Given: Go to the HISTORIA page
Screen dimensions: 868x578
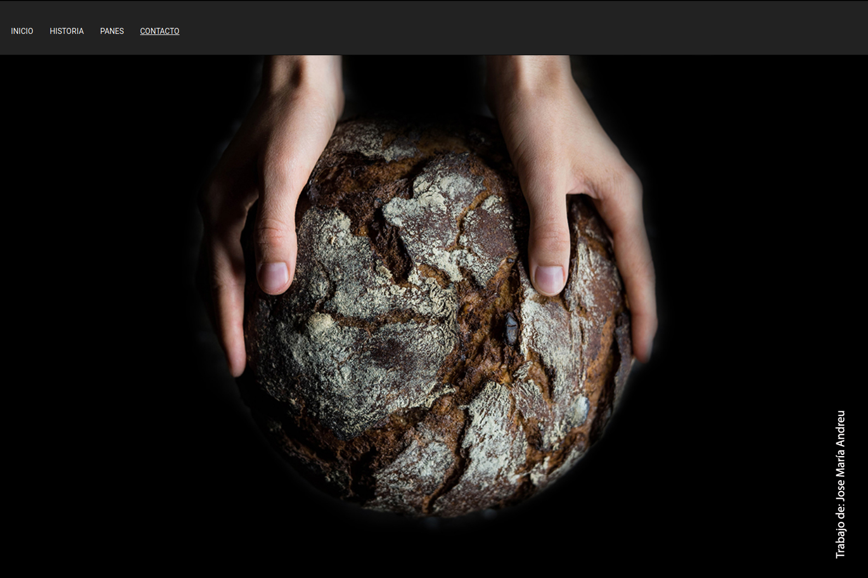Looking at the screenshot, I should [66, 31].
